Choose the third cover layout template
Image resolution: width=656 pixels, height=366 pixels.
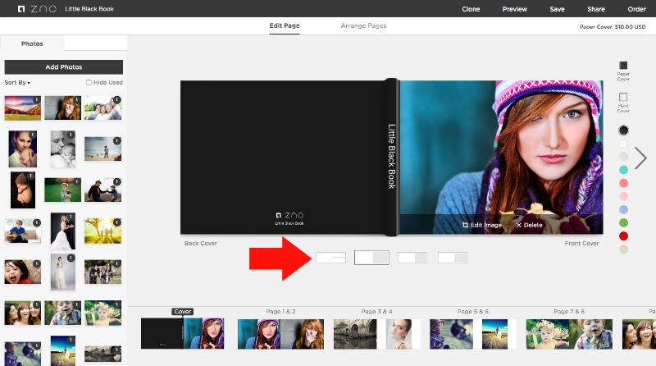[x=412, y=258]
